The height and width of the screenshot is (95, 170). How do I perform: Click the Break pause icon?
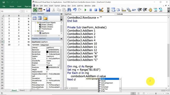pyautogui.click(x=91, y=10)
